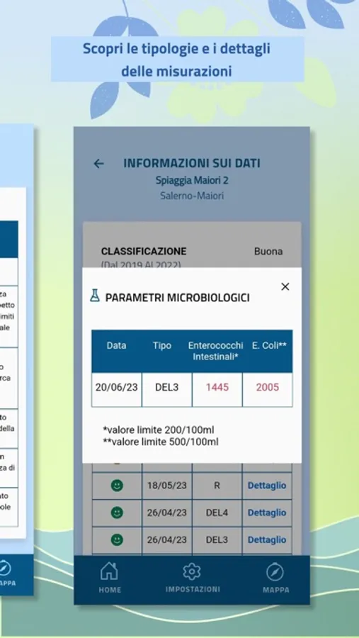359x638 pixels.
Task: Click the Enterococchi Intestinali column header
Action: click(x=215, y=351)
